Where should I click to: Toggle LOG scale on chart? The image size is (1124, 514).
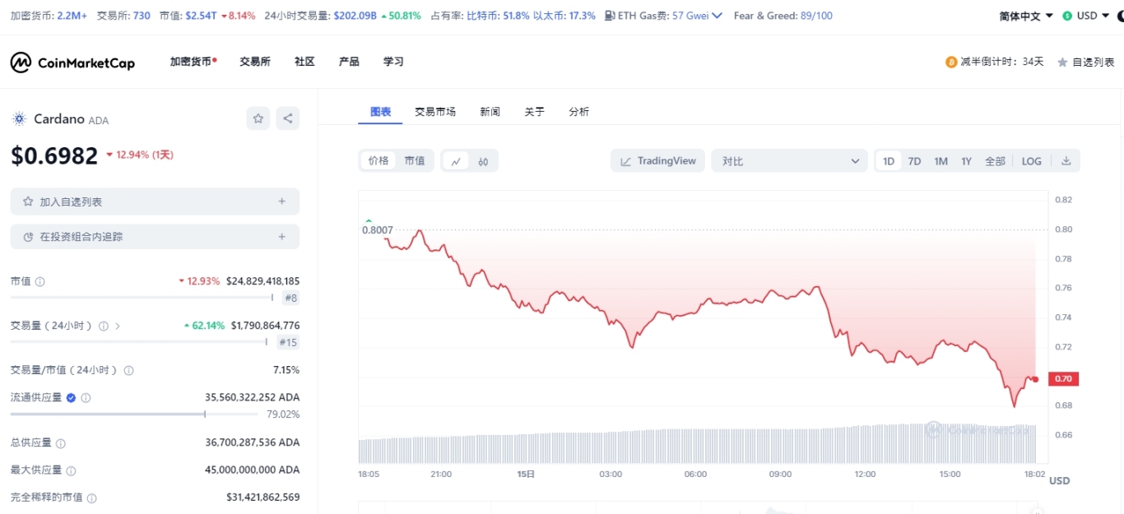1031,161
